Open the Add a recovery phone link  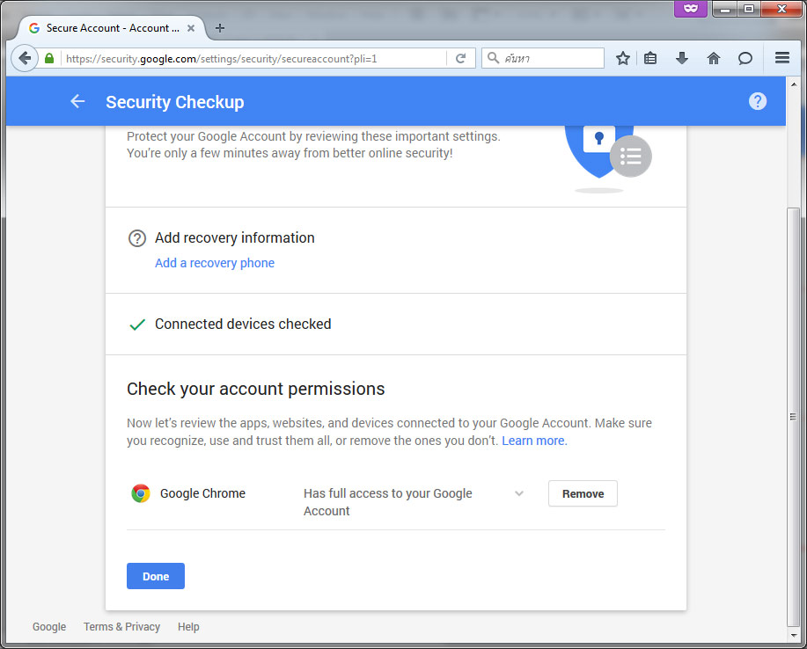[x=215, y=263]
